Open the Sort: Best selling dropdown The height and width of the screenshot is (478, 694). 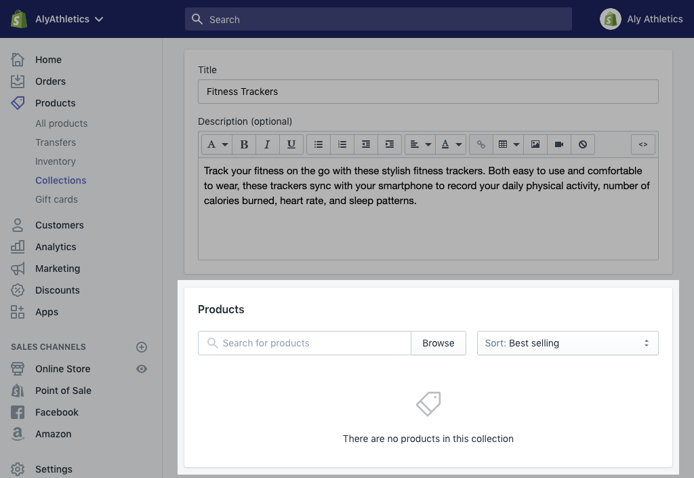click(568, 343)
